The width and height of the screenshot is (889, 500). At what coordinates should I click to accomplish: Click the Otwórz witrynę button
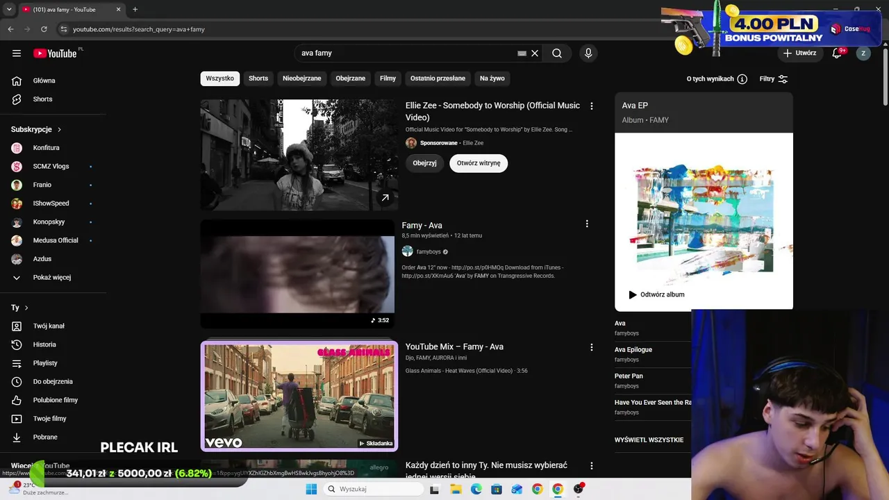[x=479, y=163]
